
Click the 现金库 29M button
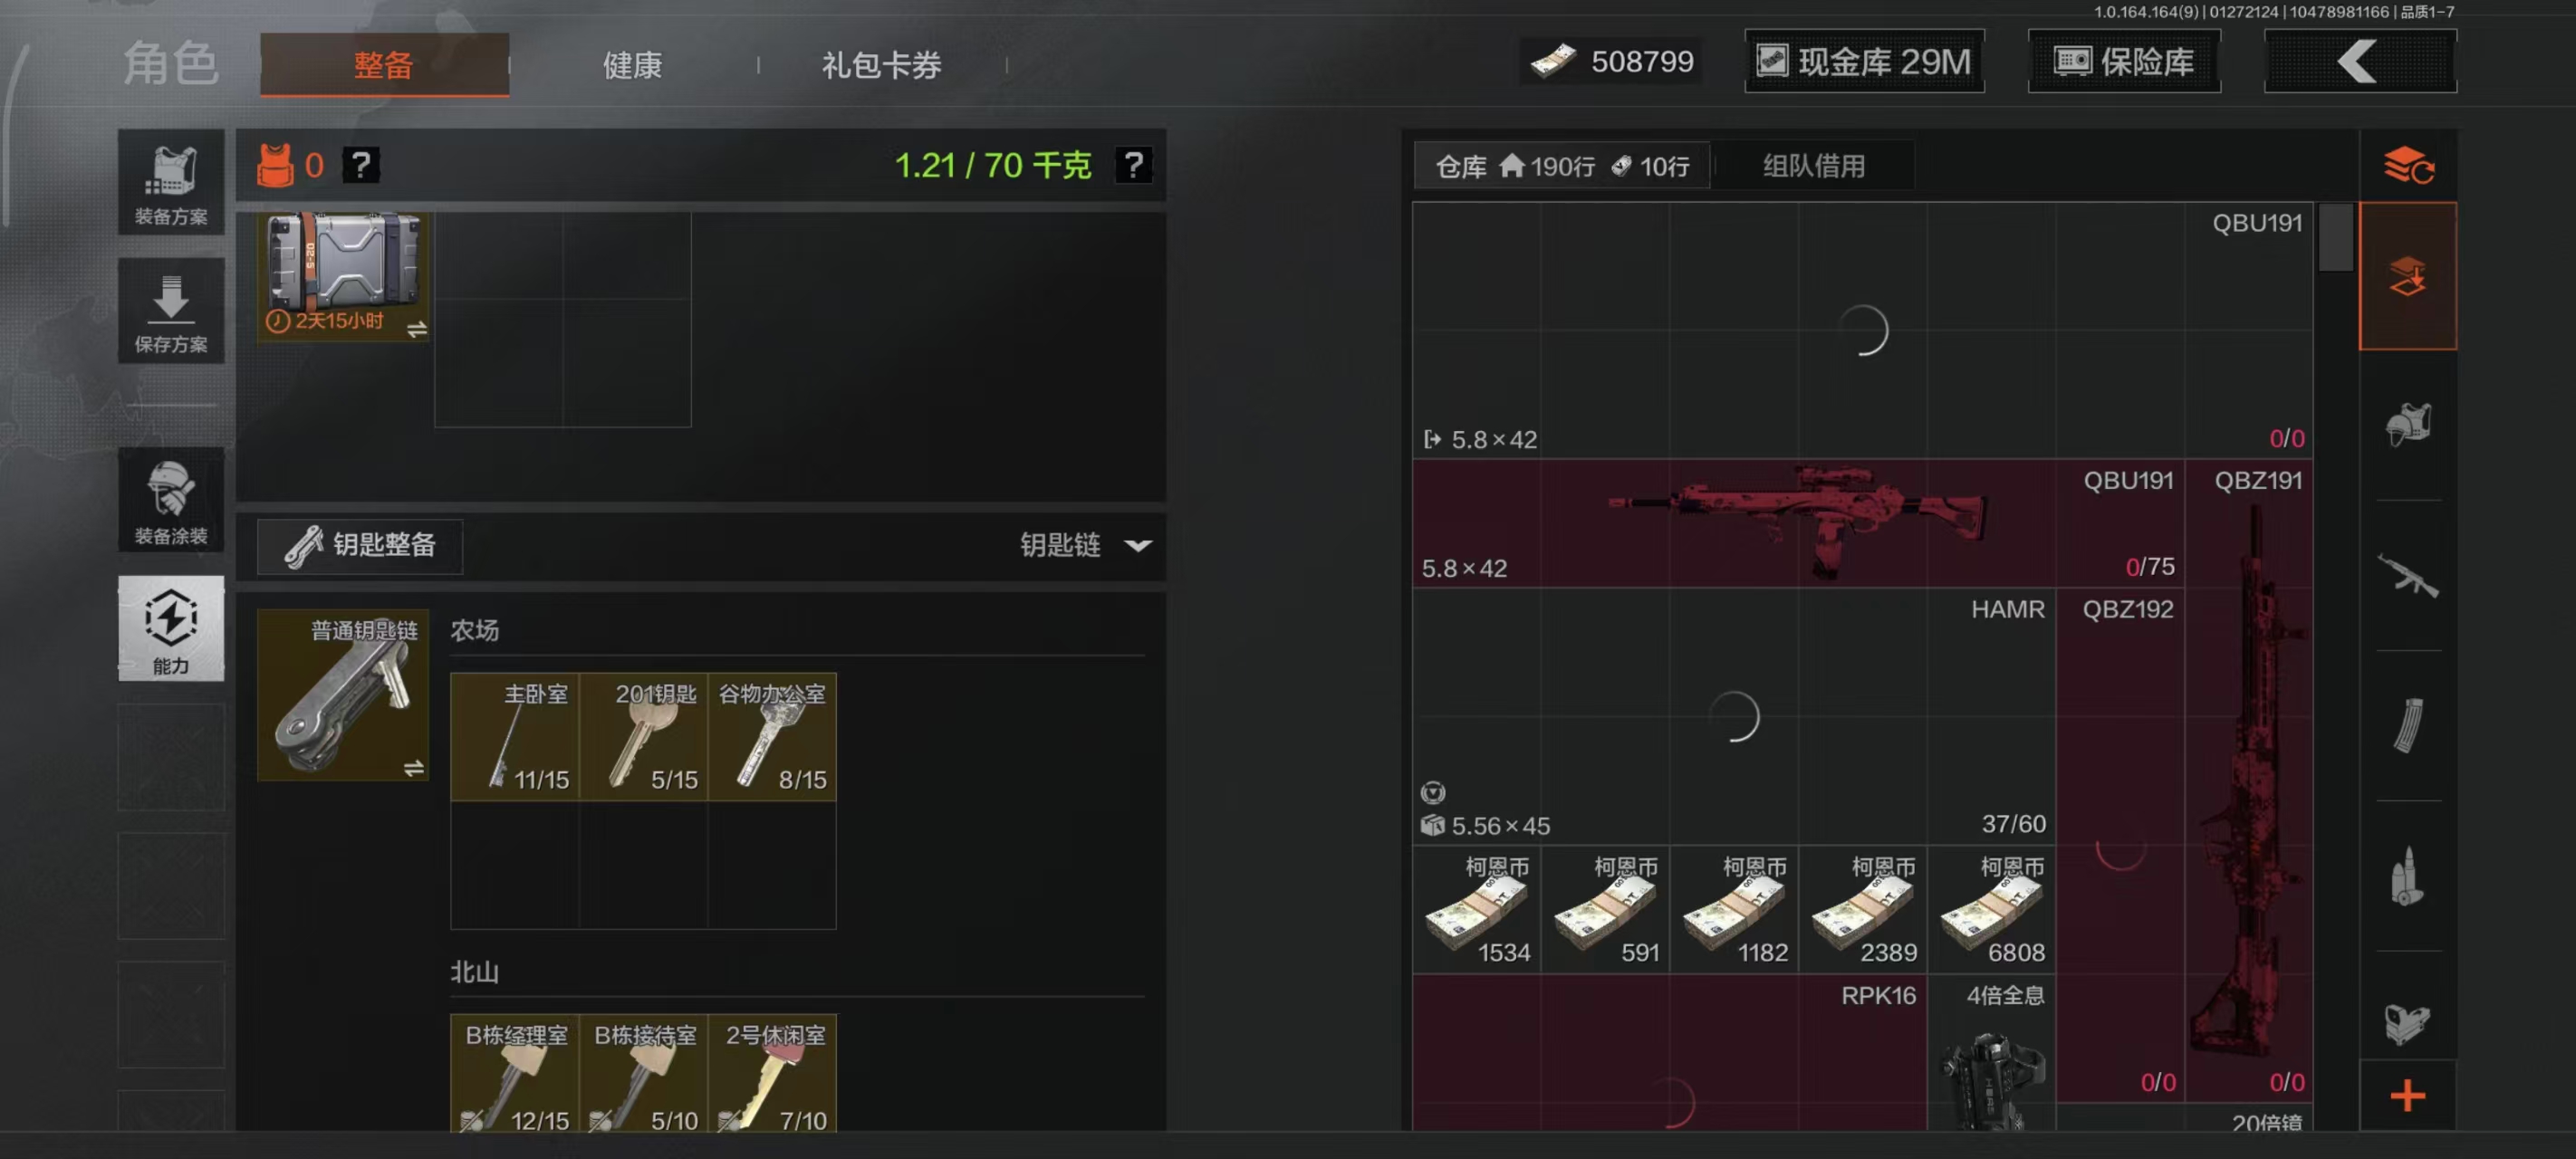tap(1864, 62)
